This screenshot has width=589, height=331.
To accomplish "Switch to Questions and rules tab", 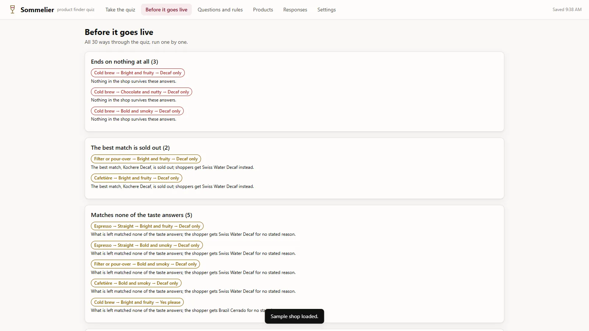I will pyautogui.click(x=220, y=10).
